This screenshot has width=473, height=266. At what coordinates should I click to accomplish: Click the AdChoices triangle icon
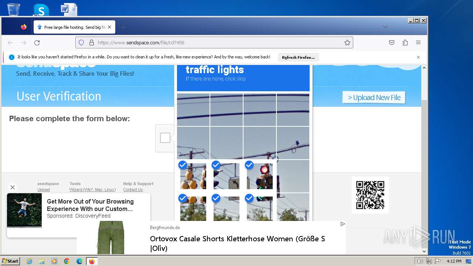coord(343,224)
